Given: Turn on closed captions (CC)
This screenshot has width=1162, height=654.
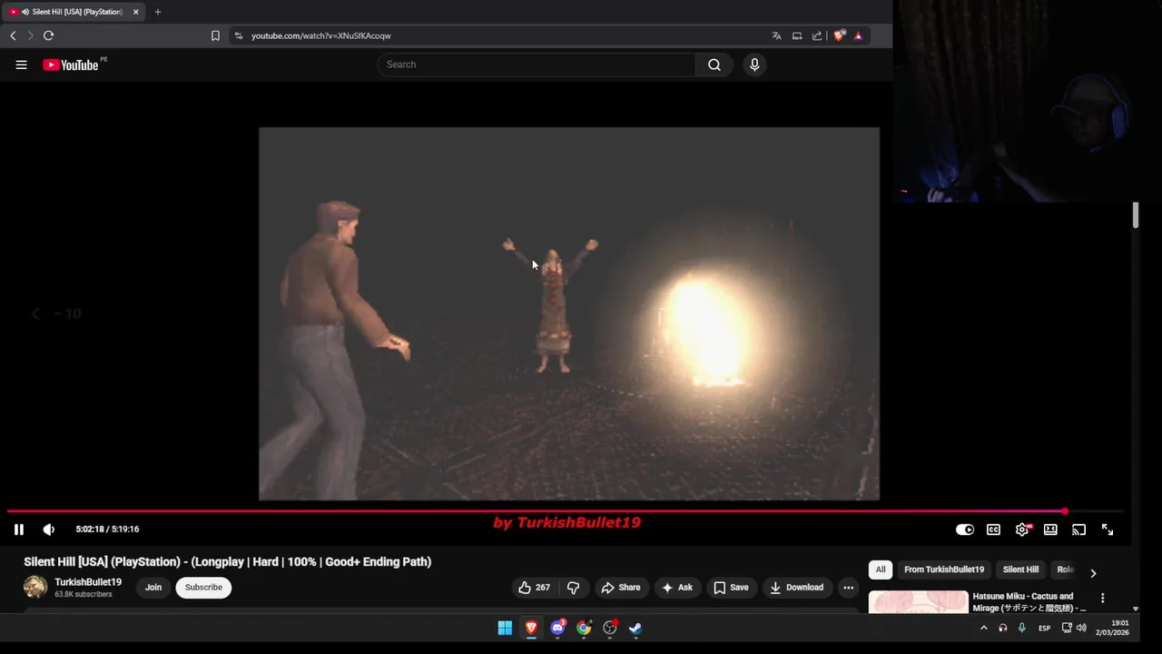Looking at the screenshot, I should tap(993, 530).
